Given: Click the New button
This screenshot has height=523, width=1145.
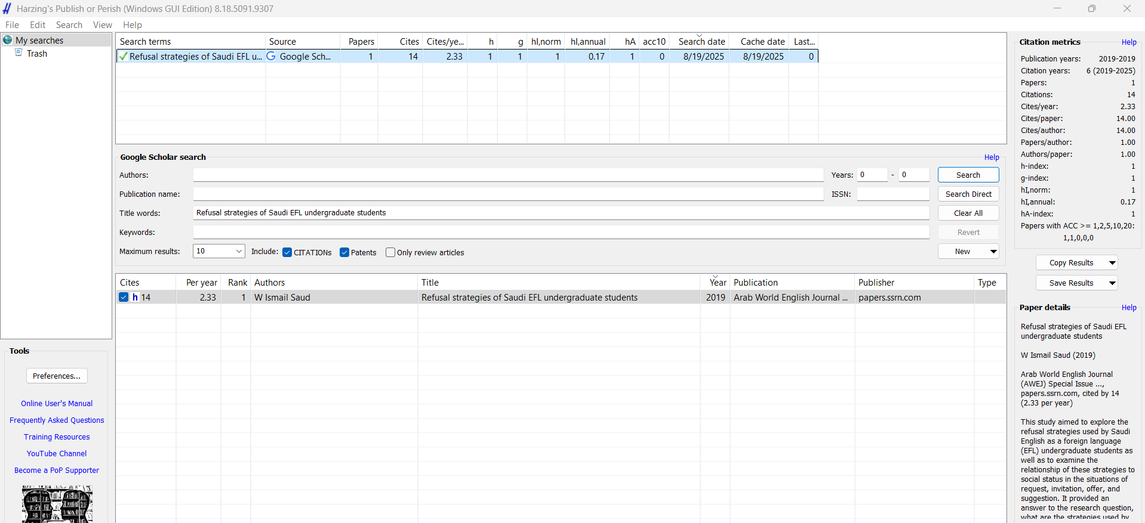Looking at the screenshot, I should [962, 252].
